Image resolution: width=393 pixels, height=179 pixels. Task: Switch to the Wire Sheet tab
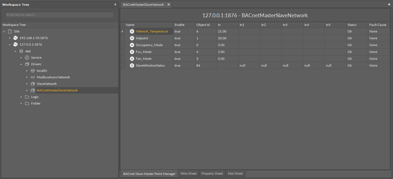[x=188, y=174]
